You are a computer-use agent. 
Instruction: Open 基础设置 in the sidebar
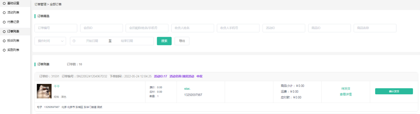click(x=15, y=3)
